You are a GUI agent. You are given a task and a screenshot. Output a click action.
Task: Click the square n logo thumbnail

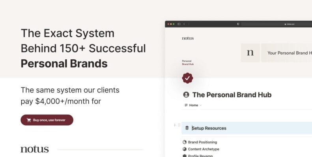click(250, 53)
